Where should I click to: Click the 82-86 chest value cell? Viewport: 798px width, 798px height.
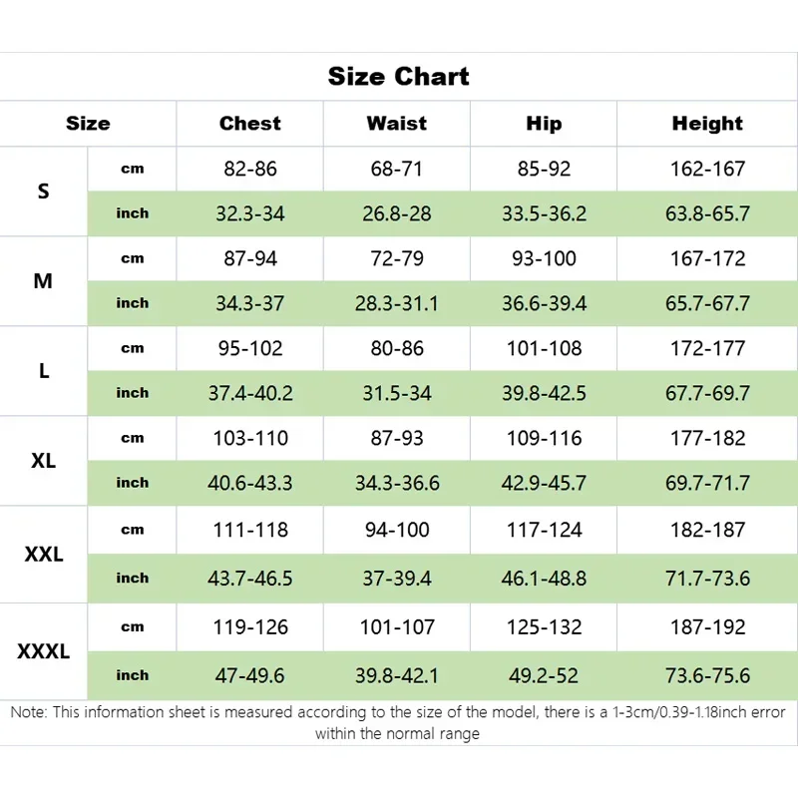(250, 169)
